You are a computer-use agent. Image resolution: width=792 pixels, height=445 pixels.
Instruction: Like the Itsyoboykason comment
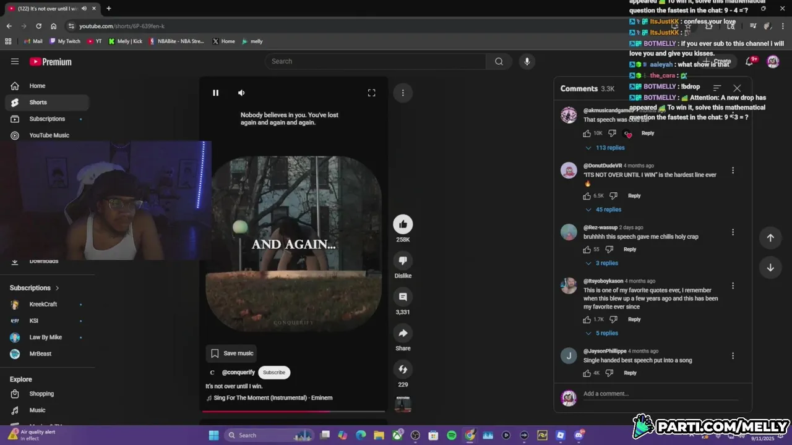click(x=587, y=320)
